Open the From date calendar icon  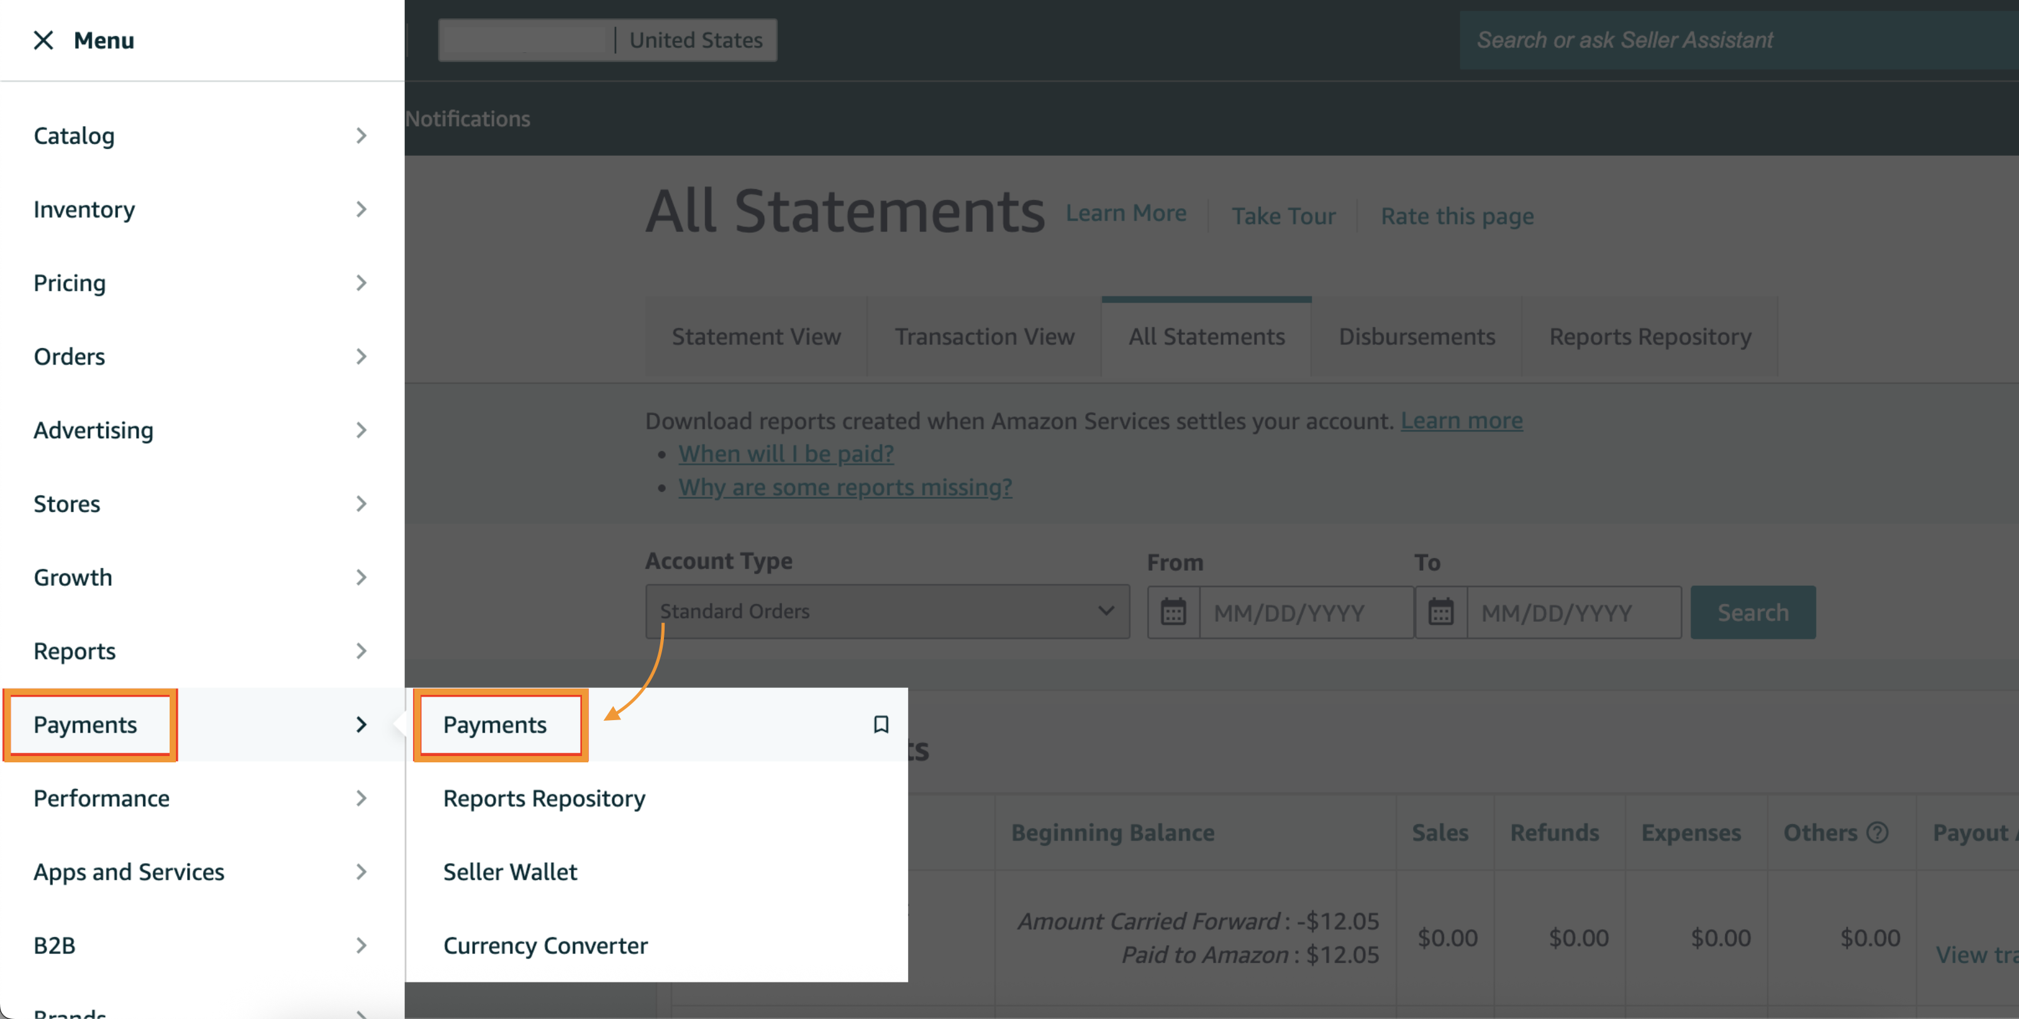[x=1173, y=612]
